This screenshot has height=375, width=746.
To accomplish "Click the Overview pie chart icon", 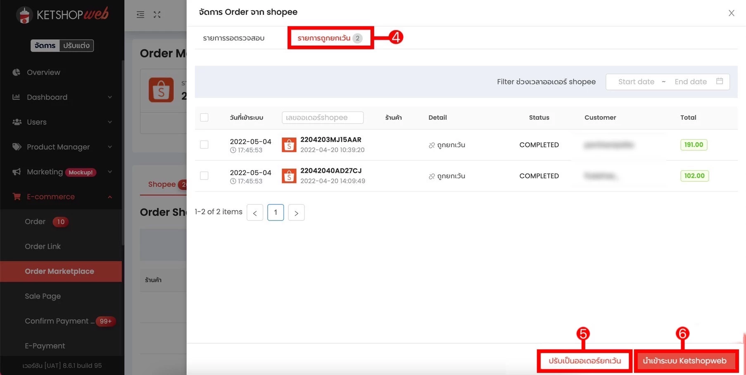I will (17, 72).
